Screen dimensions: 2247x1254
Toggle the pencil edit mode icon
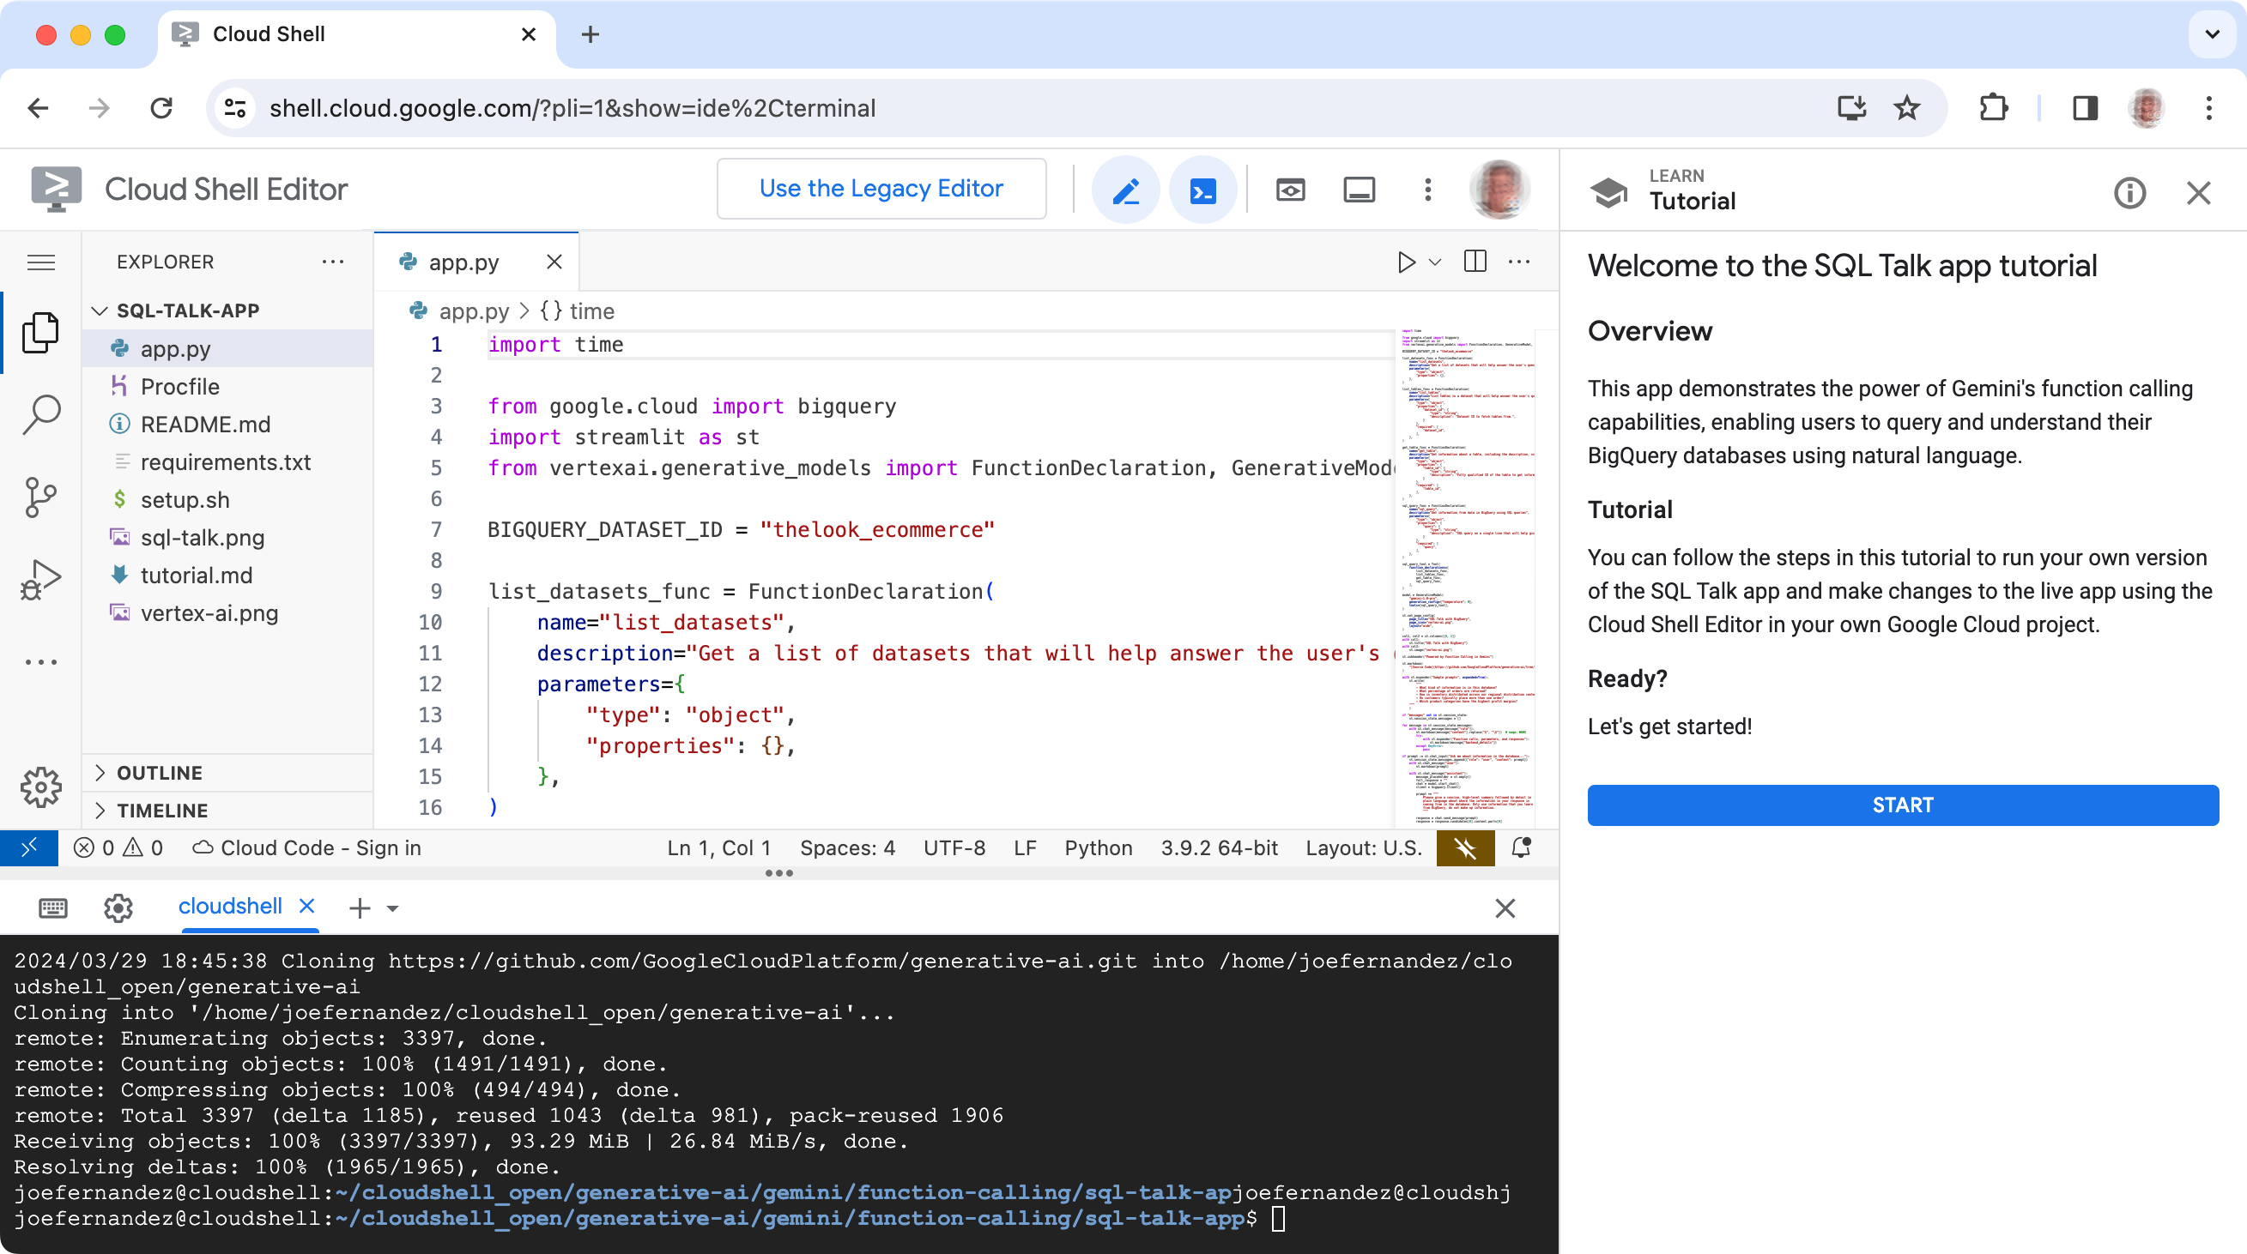point(1127,190)
